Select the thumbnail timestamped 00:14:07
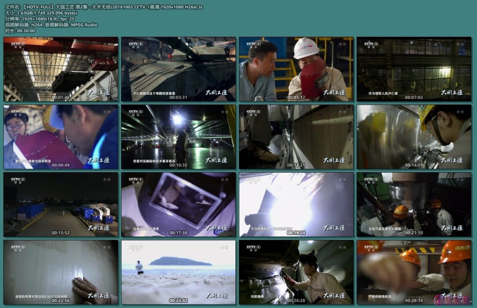The width and height of the screenshot is (477, 308). click(x=414, y=137)
